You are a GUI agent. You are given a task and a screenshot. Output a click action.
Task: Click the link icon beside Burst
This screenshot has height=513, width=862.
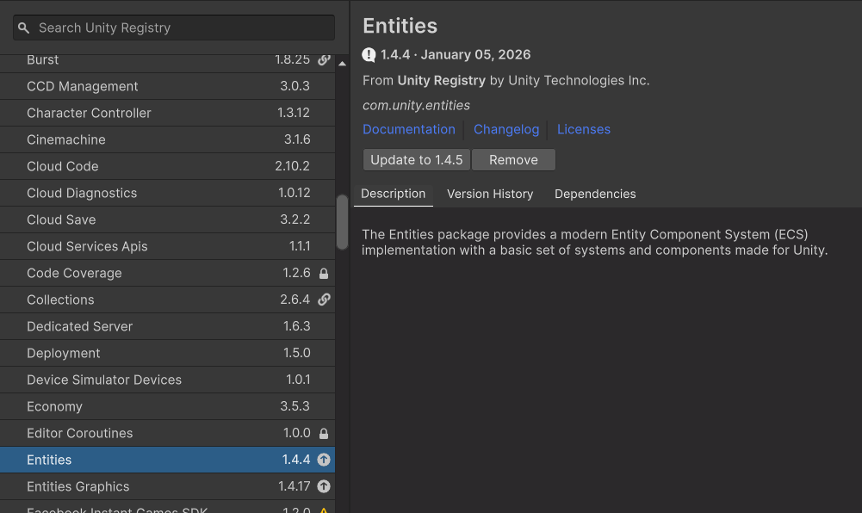point(324,60)
